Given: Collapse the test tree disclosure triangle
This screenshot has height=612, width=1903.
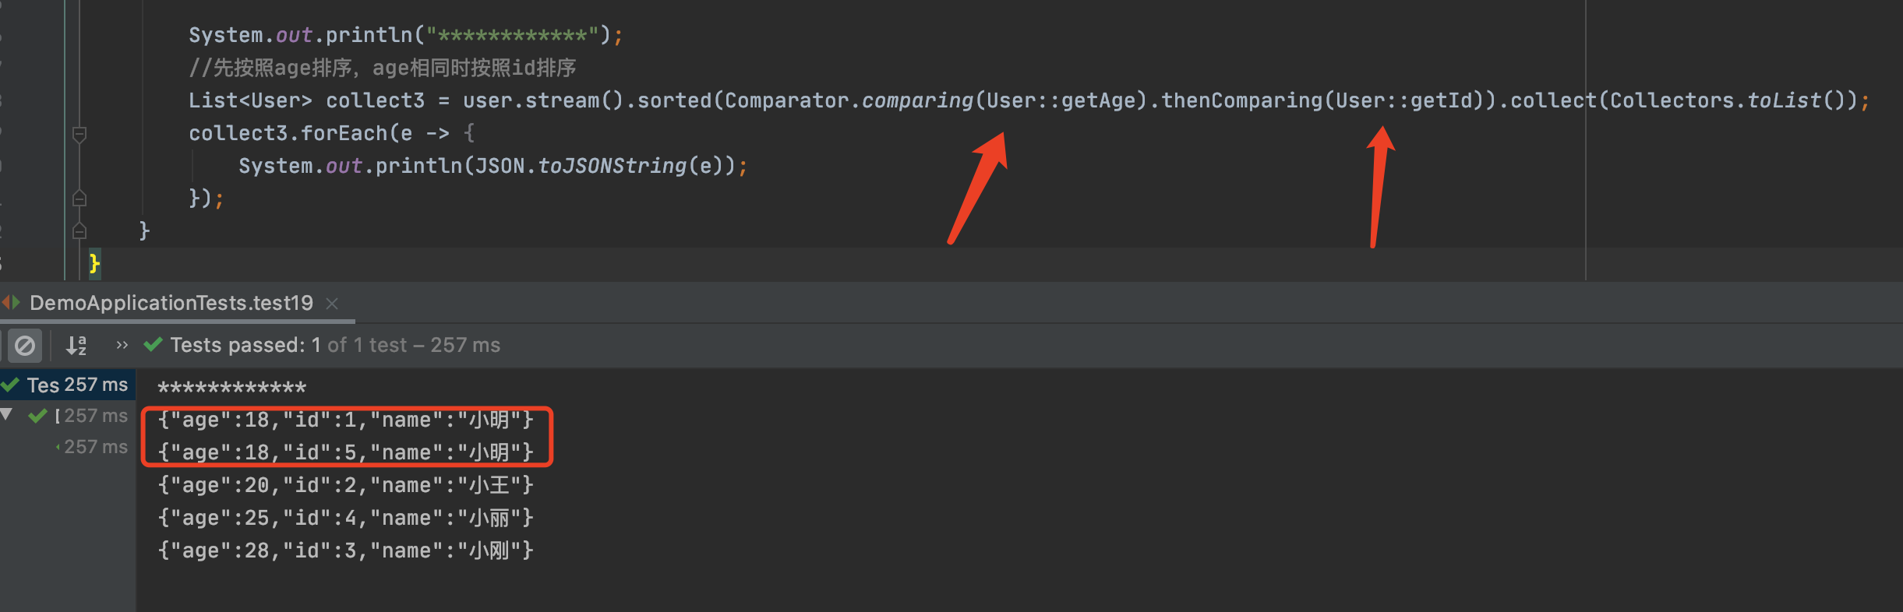Looking at the screenshot, I should [x=7, y=415].
